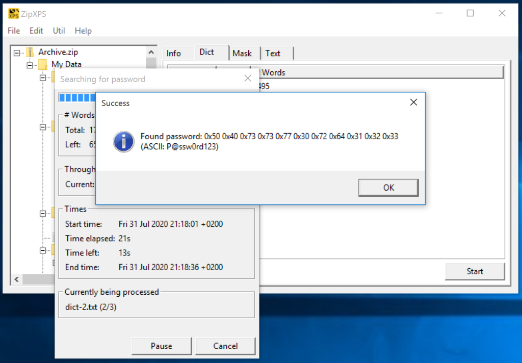Collapse the Archive.zip tree node
This screenshot has width=522, height=363.
tap(16, 51)
